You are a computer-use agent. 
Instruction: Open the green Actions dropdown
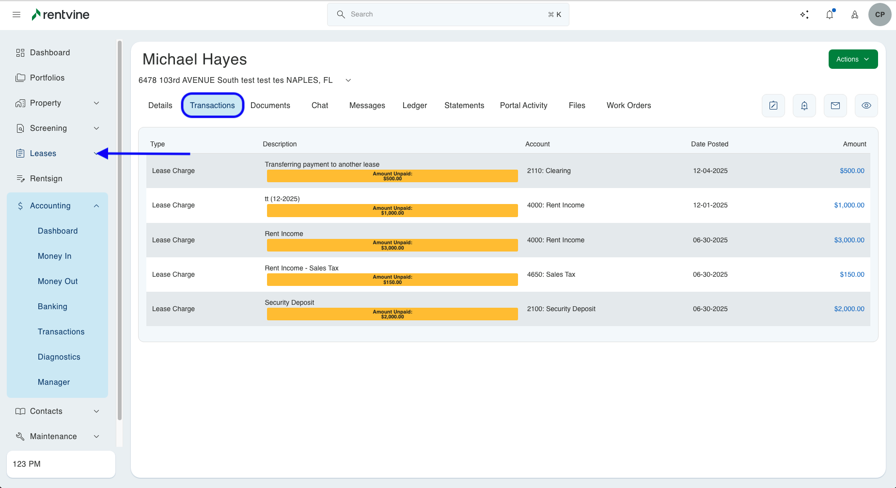click(x=853, y=59)
